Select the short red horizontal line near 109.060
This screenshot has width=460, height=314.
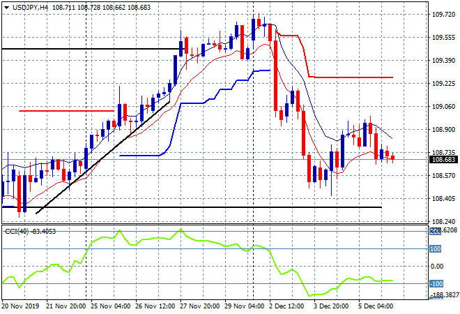tap(67, 111)
